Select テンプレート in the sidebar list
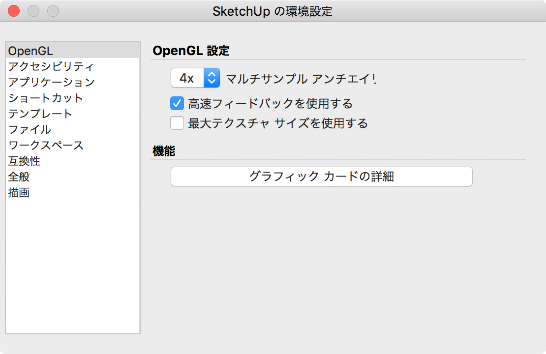This screenshot has width=546, height=354. tap(72, 114)
